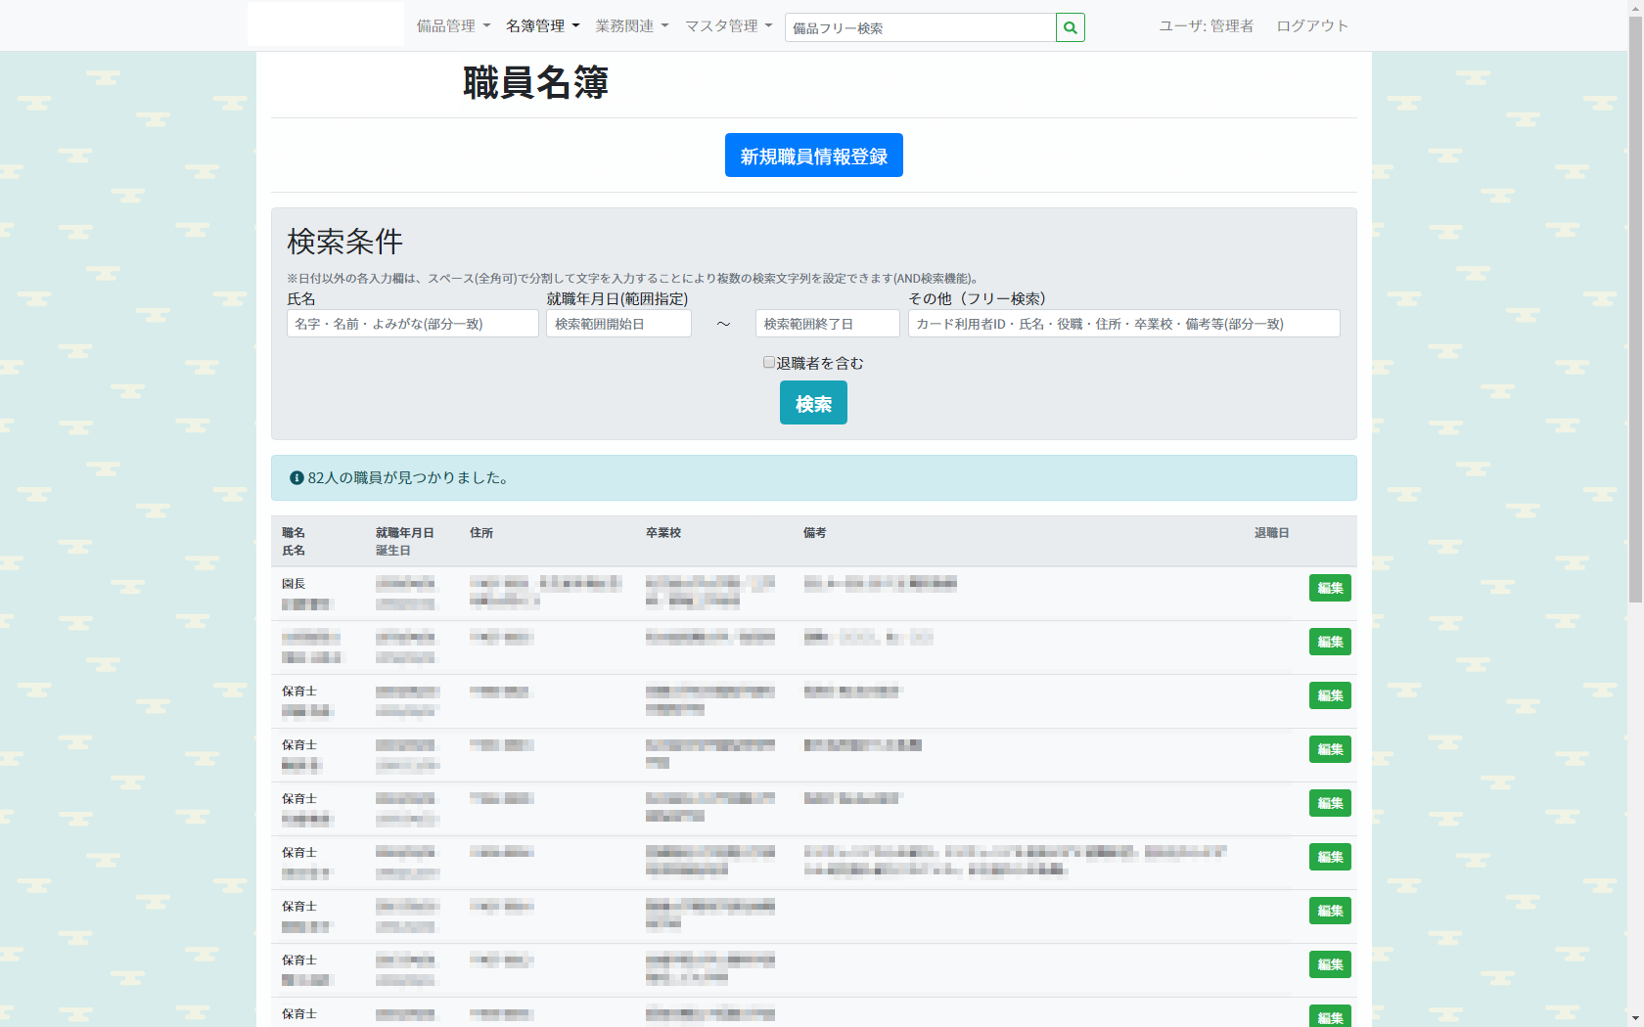Click 編集 button for fifth row, third 保育士
Viewport: 1644px width, 1027px height.
(1330, 803)
